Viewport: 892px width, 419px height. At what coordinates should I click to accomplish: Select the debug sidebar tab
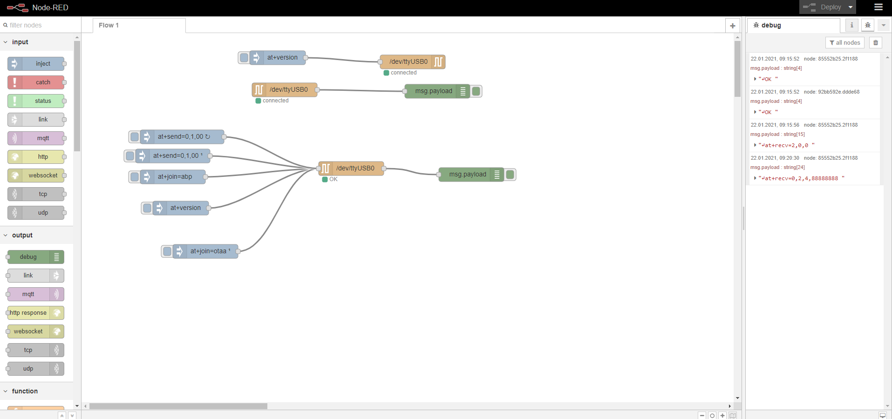[794, 25]
